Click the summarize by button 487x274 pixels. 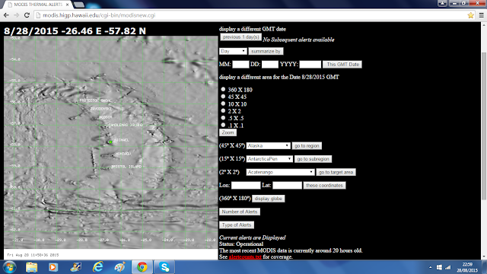pos(266,51)
